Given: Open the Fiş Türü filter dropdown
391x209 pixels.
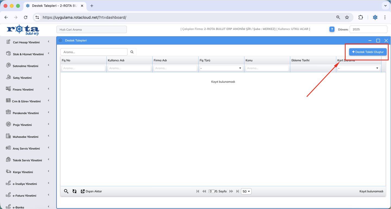Looking at the screenshot, I should coord(221,68).
